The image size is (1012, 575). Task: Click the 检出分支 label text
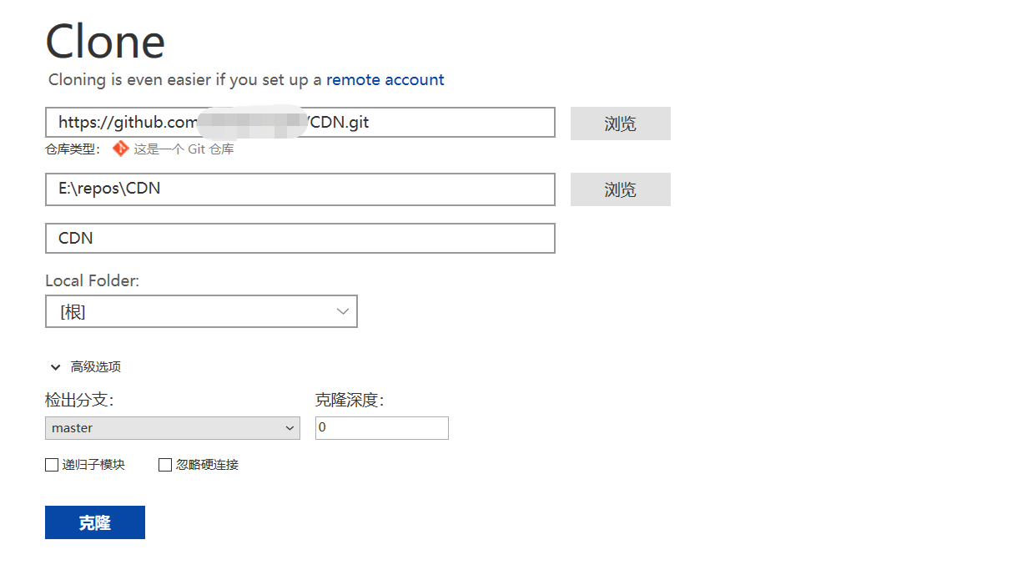(78, 401)
